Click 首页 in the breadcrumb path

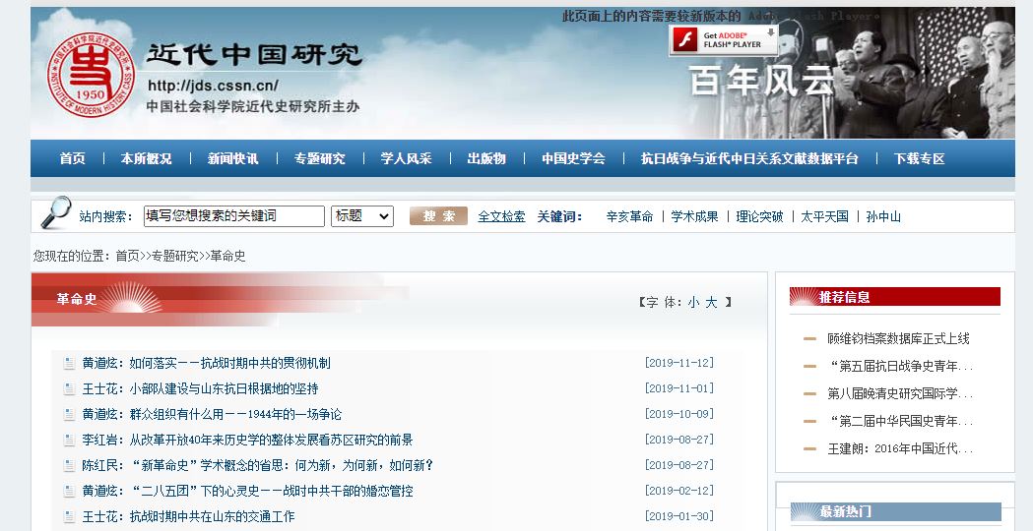pyautogui.click(x=127, y=256)
